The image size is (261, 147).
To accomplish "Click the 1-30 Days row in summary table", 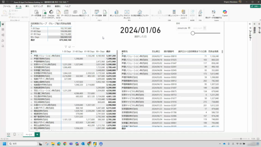I will point(51,28).
